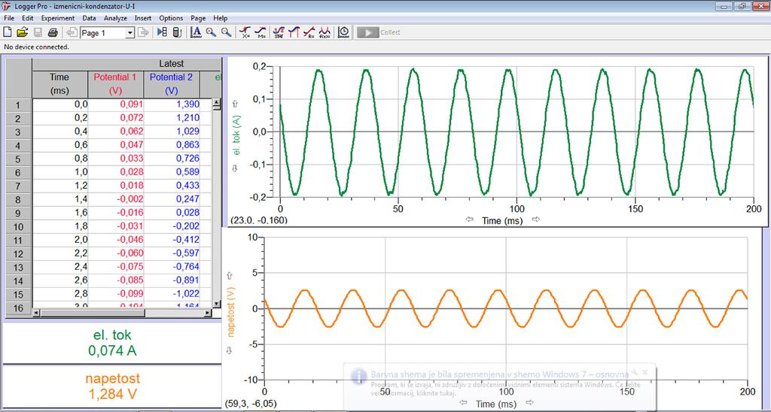Click the notification balloon options wrench icon
The height and width of the screenshot is (412, 771).
click(x=635, y=373)
